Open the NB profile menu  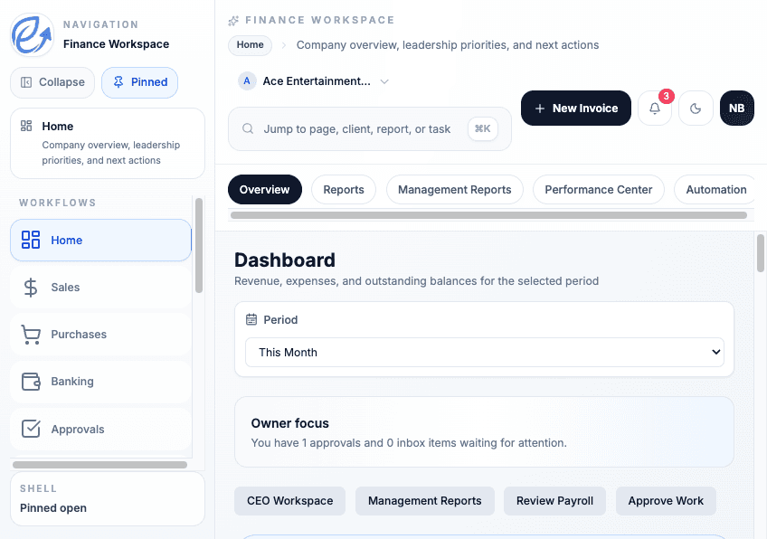click(x=737, y=108)
